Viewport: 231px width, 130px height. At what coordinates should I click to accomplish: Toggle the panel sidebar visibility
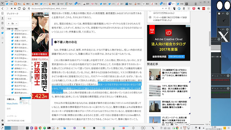click(3, 124)
